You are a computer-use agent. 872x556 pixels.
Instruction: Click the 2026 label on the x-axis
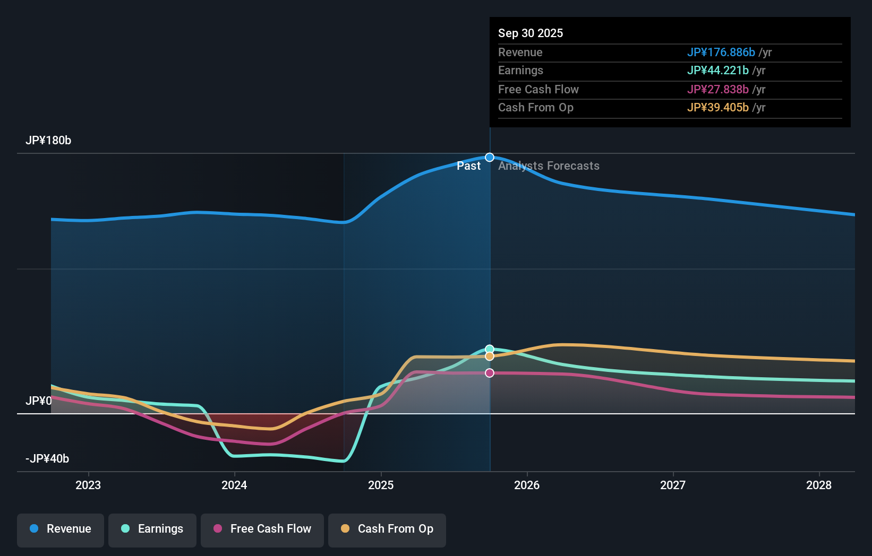527,485
